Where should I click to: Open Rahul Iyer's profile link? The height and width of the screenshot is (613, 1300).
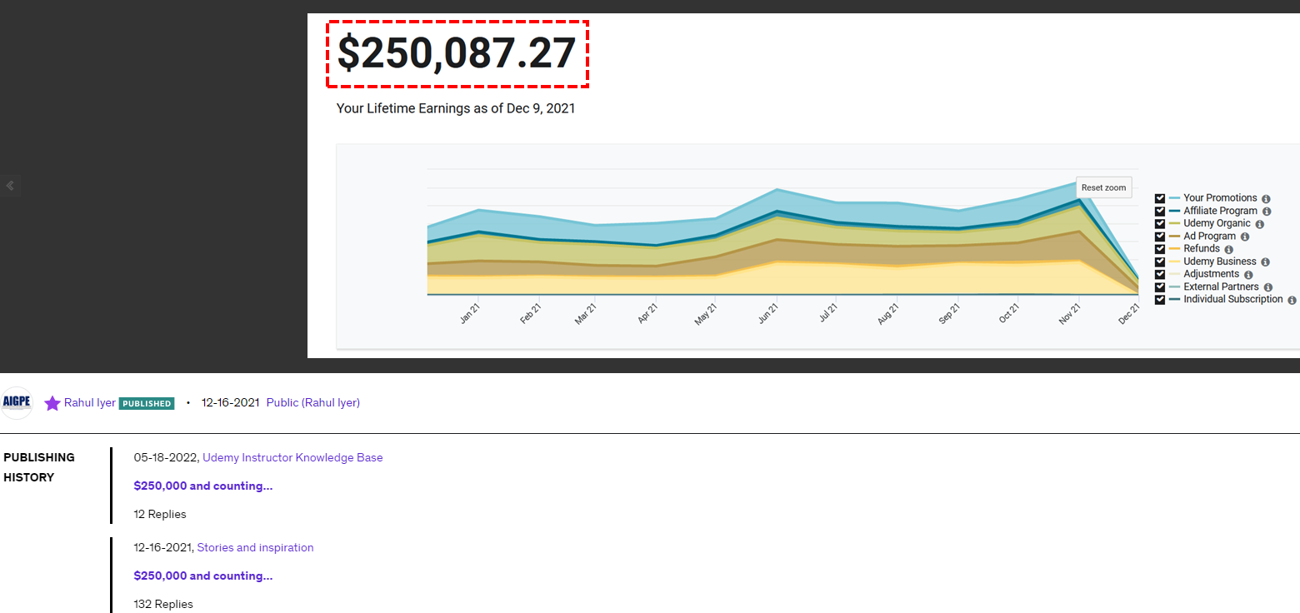(89, 403)
